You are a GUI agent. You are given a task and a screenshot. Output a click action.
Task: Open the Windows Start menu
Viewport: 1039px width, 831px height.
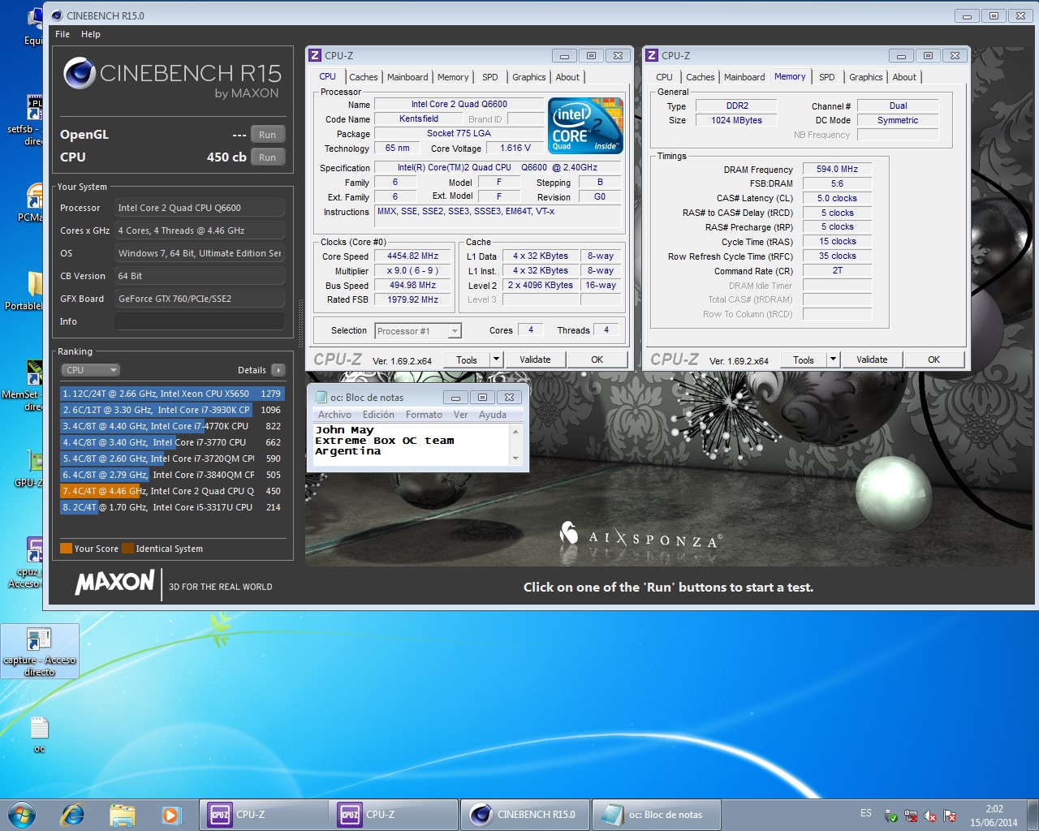tap(22, 814)
